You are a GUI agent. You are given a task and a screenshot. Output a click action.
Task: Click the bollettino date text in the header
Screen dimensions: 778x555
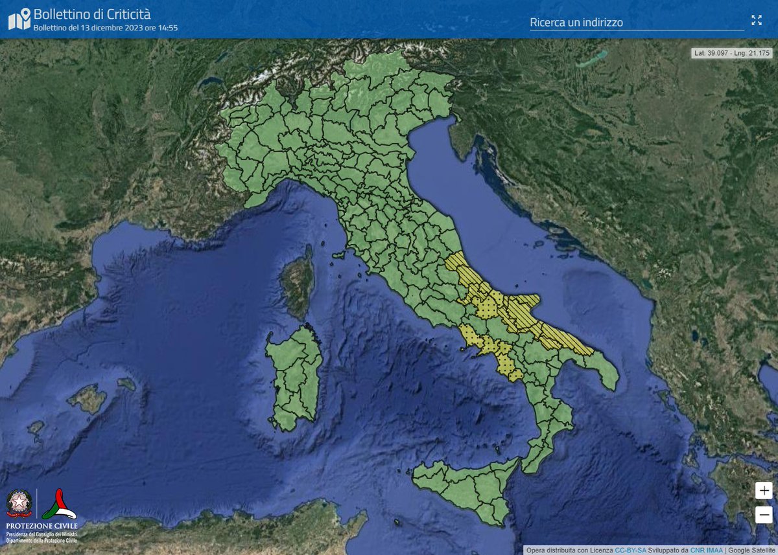104,27
